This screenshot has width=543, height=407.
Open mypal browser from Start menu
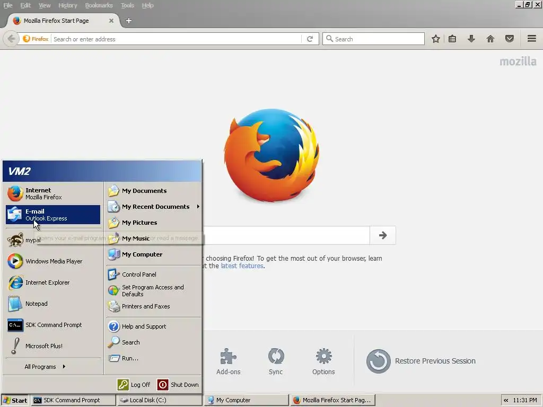tap(53, 240)
